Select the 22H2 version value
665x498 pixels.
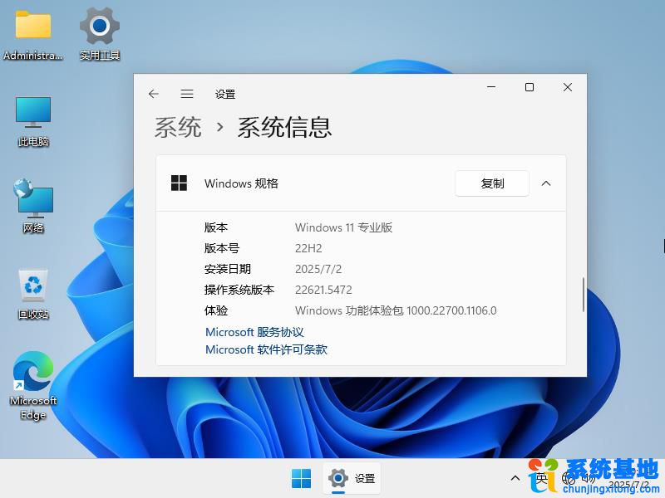(x=308, y=248)
